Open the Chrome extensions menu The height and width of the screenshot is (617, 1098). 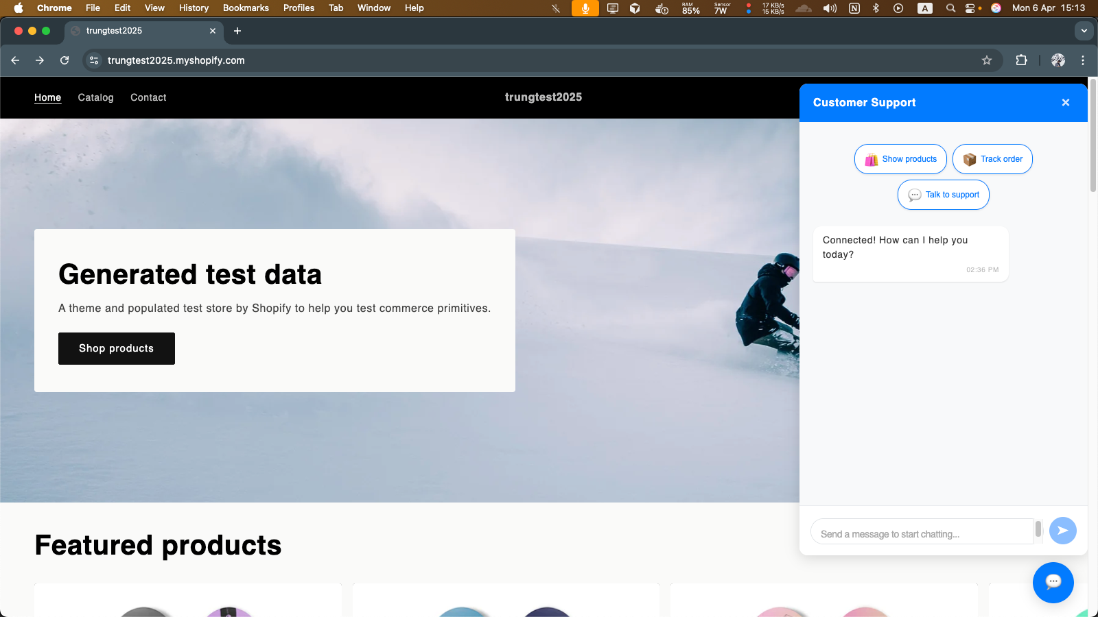click(1021, 60)
